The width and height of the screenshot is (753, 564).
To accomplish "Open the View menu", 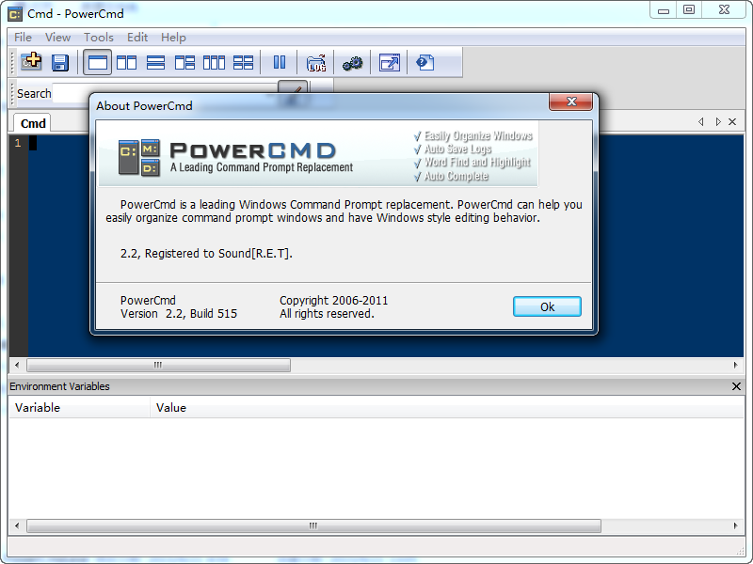I will tap(57, 38).
